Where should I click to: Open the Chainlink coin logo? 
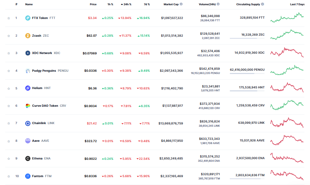(28, 123)
